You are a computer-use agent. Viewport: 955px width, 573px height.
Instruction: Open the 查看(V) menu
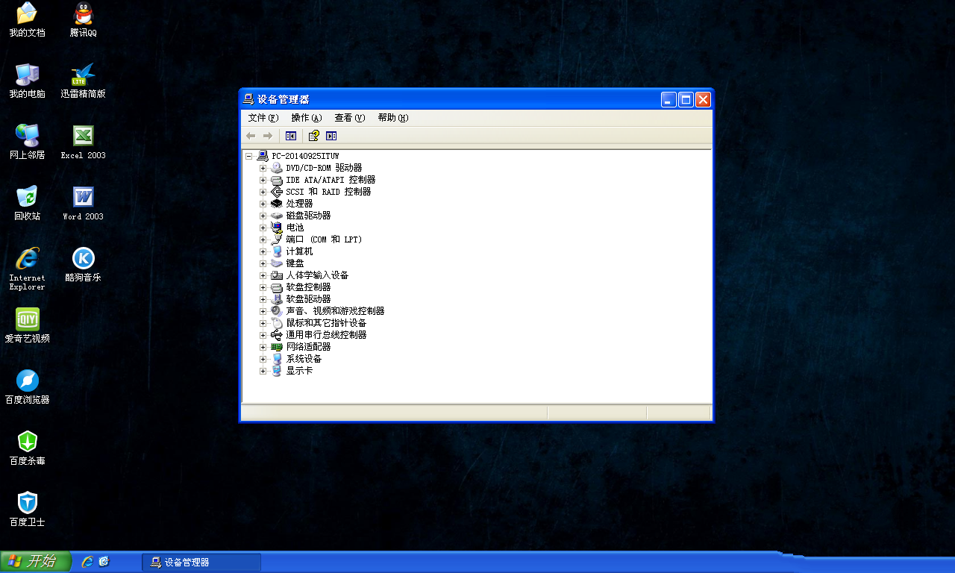(349, 118)
